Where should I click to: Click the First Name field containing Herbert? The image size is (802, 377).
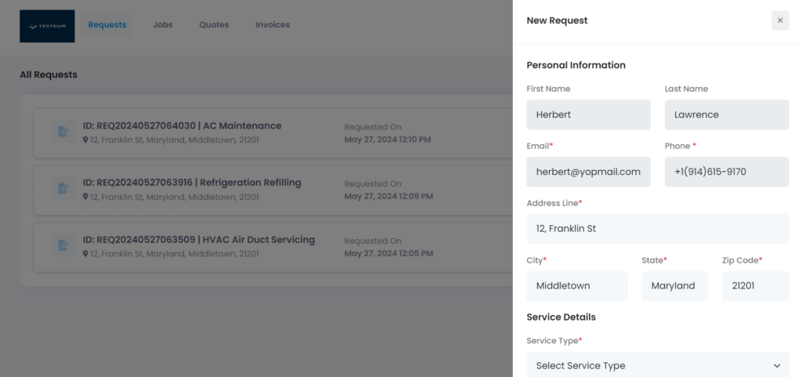point(588,114)
